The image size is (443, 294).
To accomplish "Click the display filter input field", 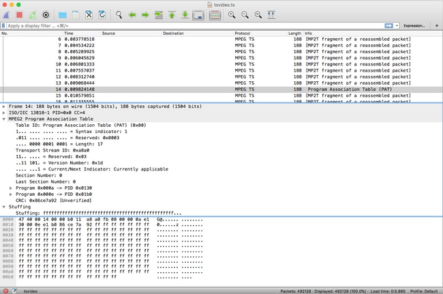I will pyautogui.click(x=195, y=26).
